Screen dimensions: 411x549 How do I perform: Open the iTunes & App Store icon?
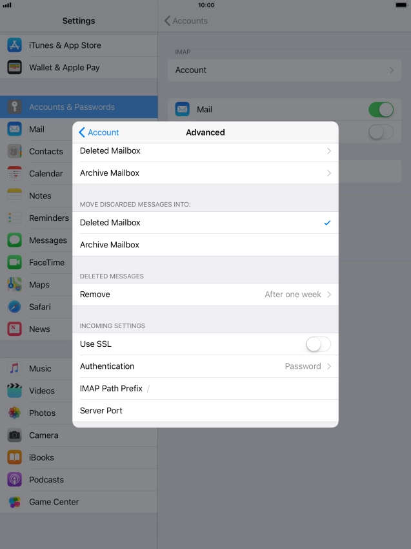pos(14,45)
